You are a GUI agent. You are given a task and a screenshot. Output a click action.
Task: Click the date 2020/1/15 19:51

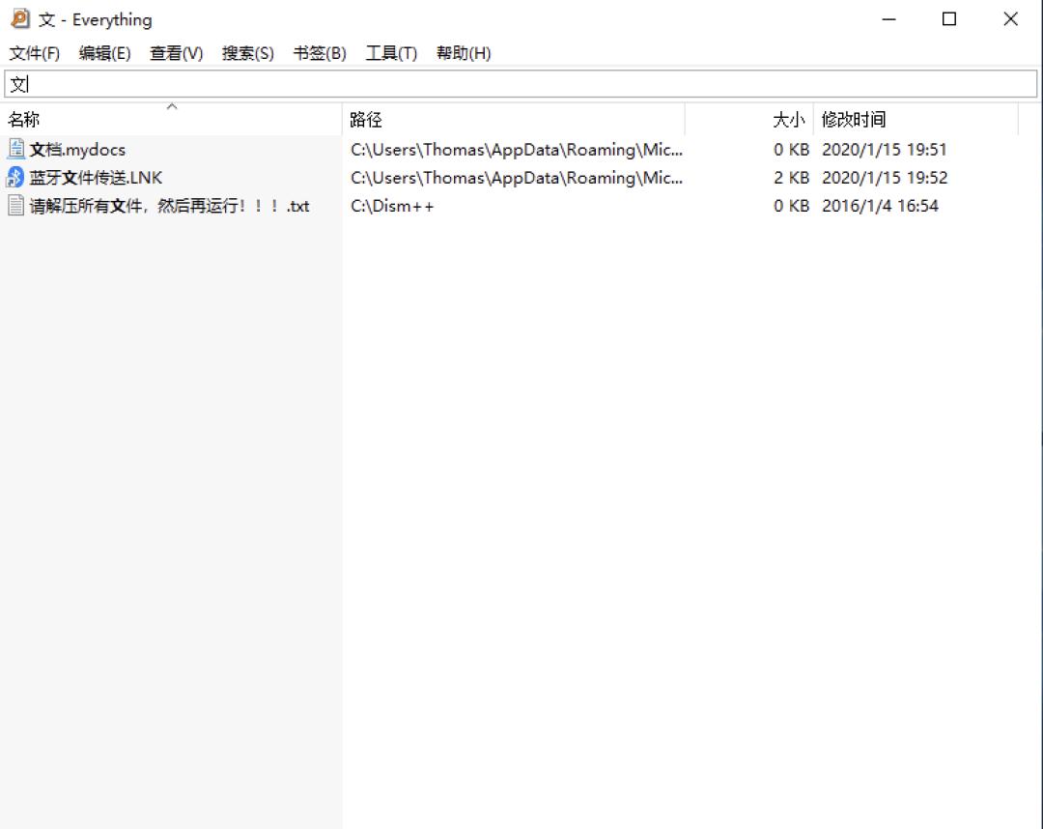[x=884, y=150]
